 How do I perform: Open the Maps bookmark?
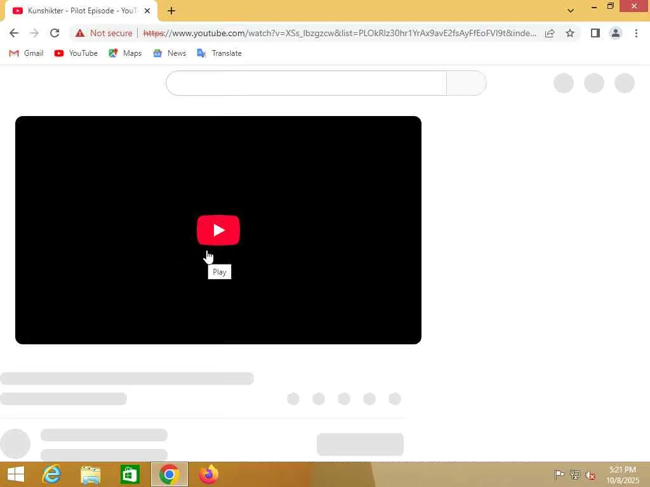pos(125,53)
